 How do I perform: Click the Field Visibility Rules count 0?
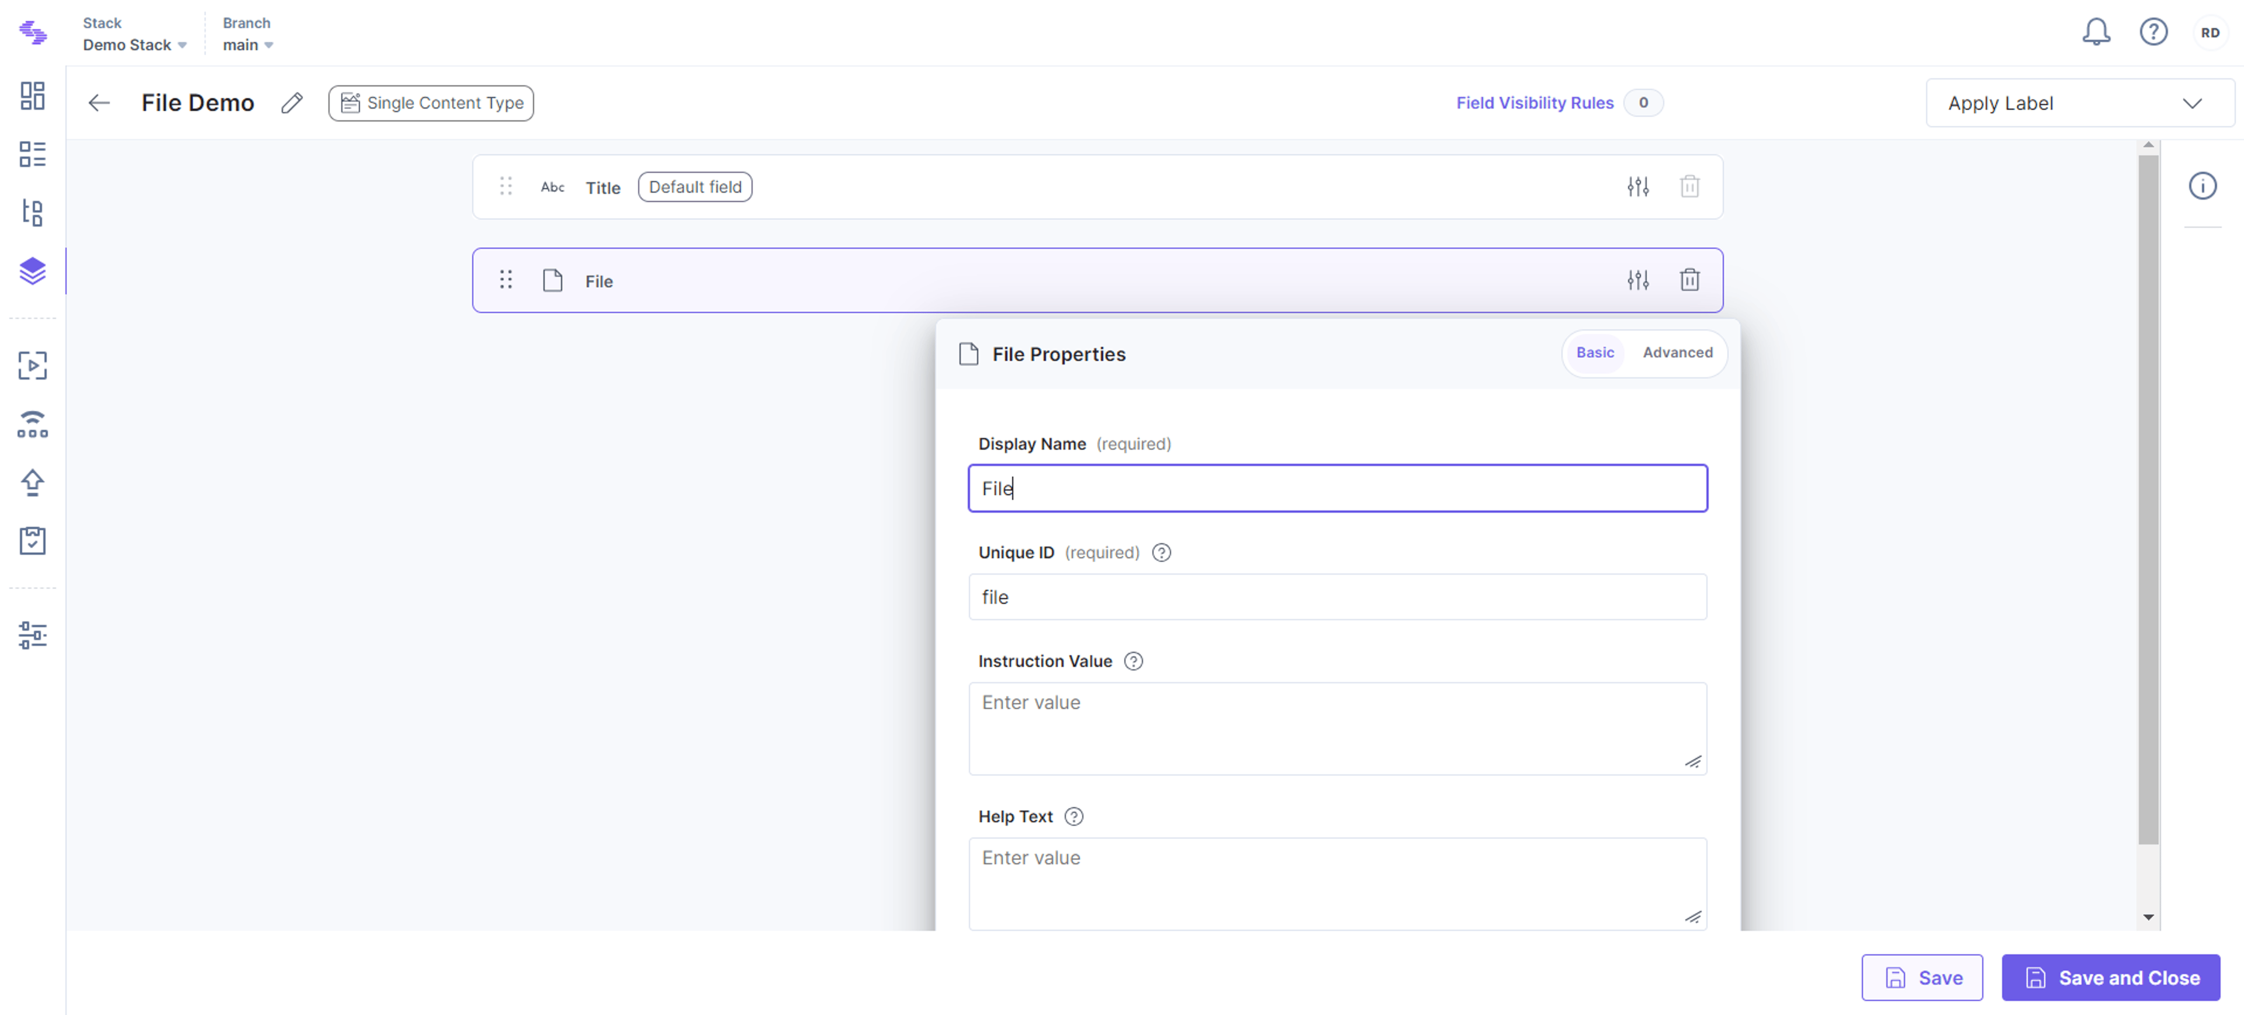click(x=1643, y=103)
